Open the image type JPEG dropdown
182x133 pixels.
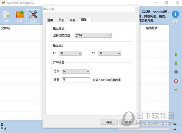click(93, 35)
